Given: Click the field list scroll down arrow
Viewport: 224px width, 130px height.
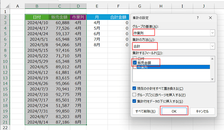Looking at the screenshot, I should pyautogui.click(x=213, y=79).
